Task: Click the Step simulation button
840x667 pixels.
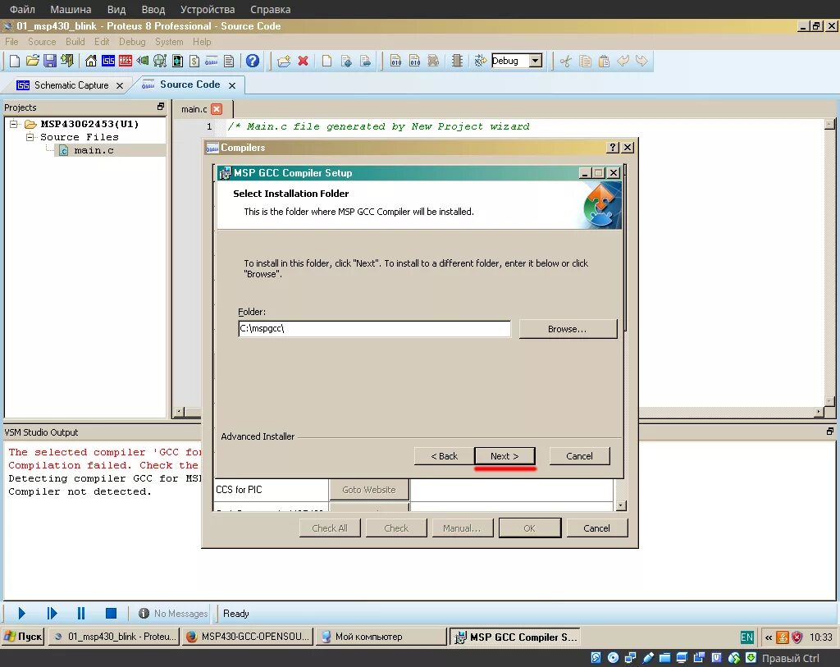Action: [52, 613]
